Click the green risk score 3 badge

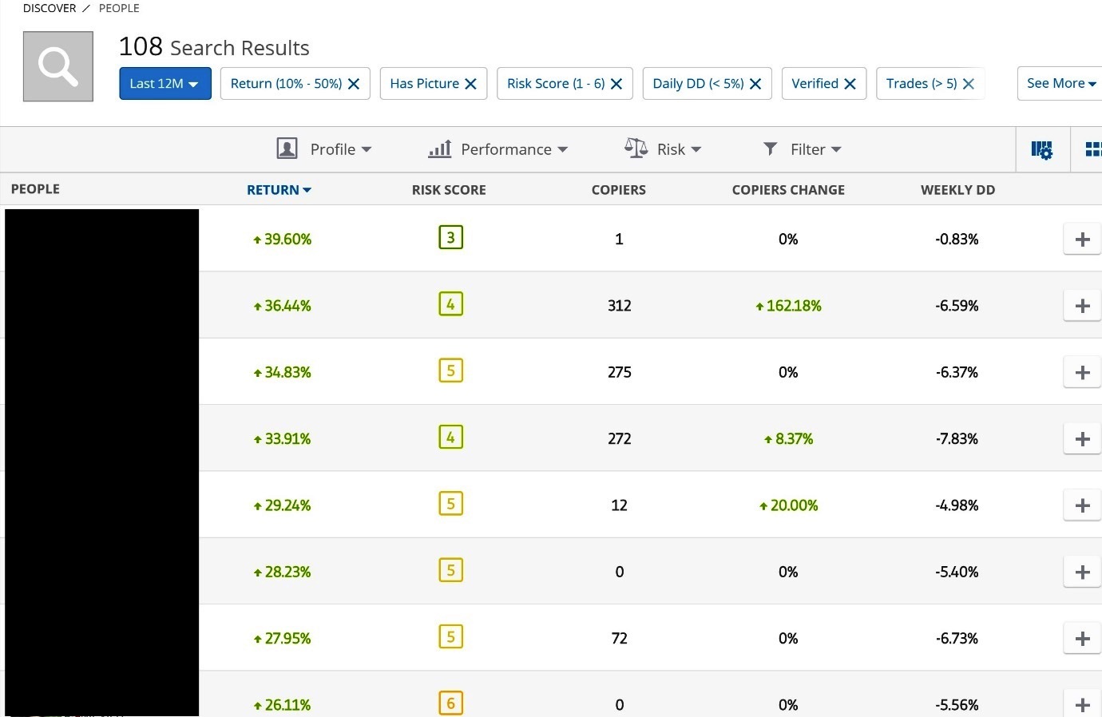tap(450, 236)
